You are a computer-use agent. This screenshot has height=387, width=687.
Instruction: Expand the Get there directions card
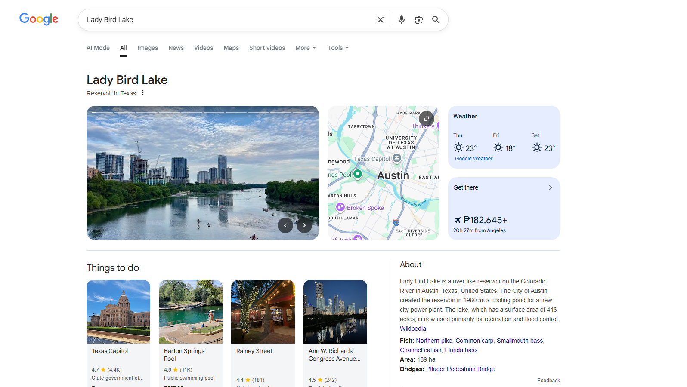click(550, 187)
